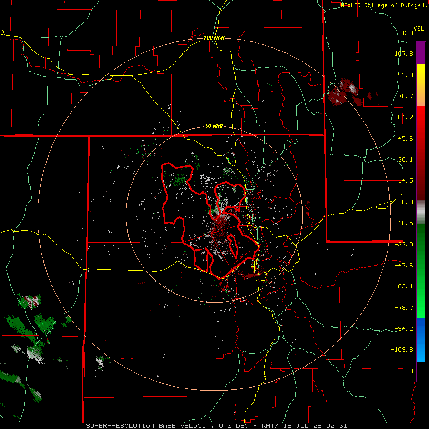Select the -63.1 knot scale value
The height and width of the screenshot is (429, 429).
[404, 286]
